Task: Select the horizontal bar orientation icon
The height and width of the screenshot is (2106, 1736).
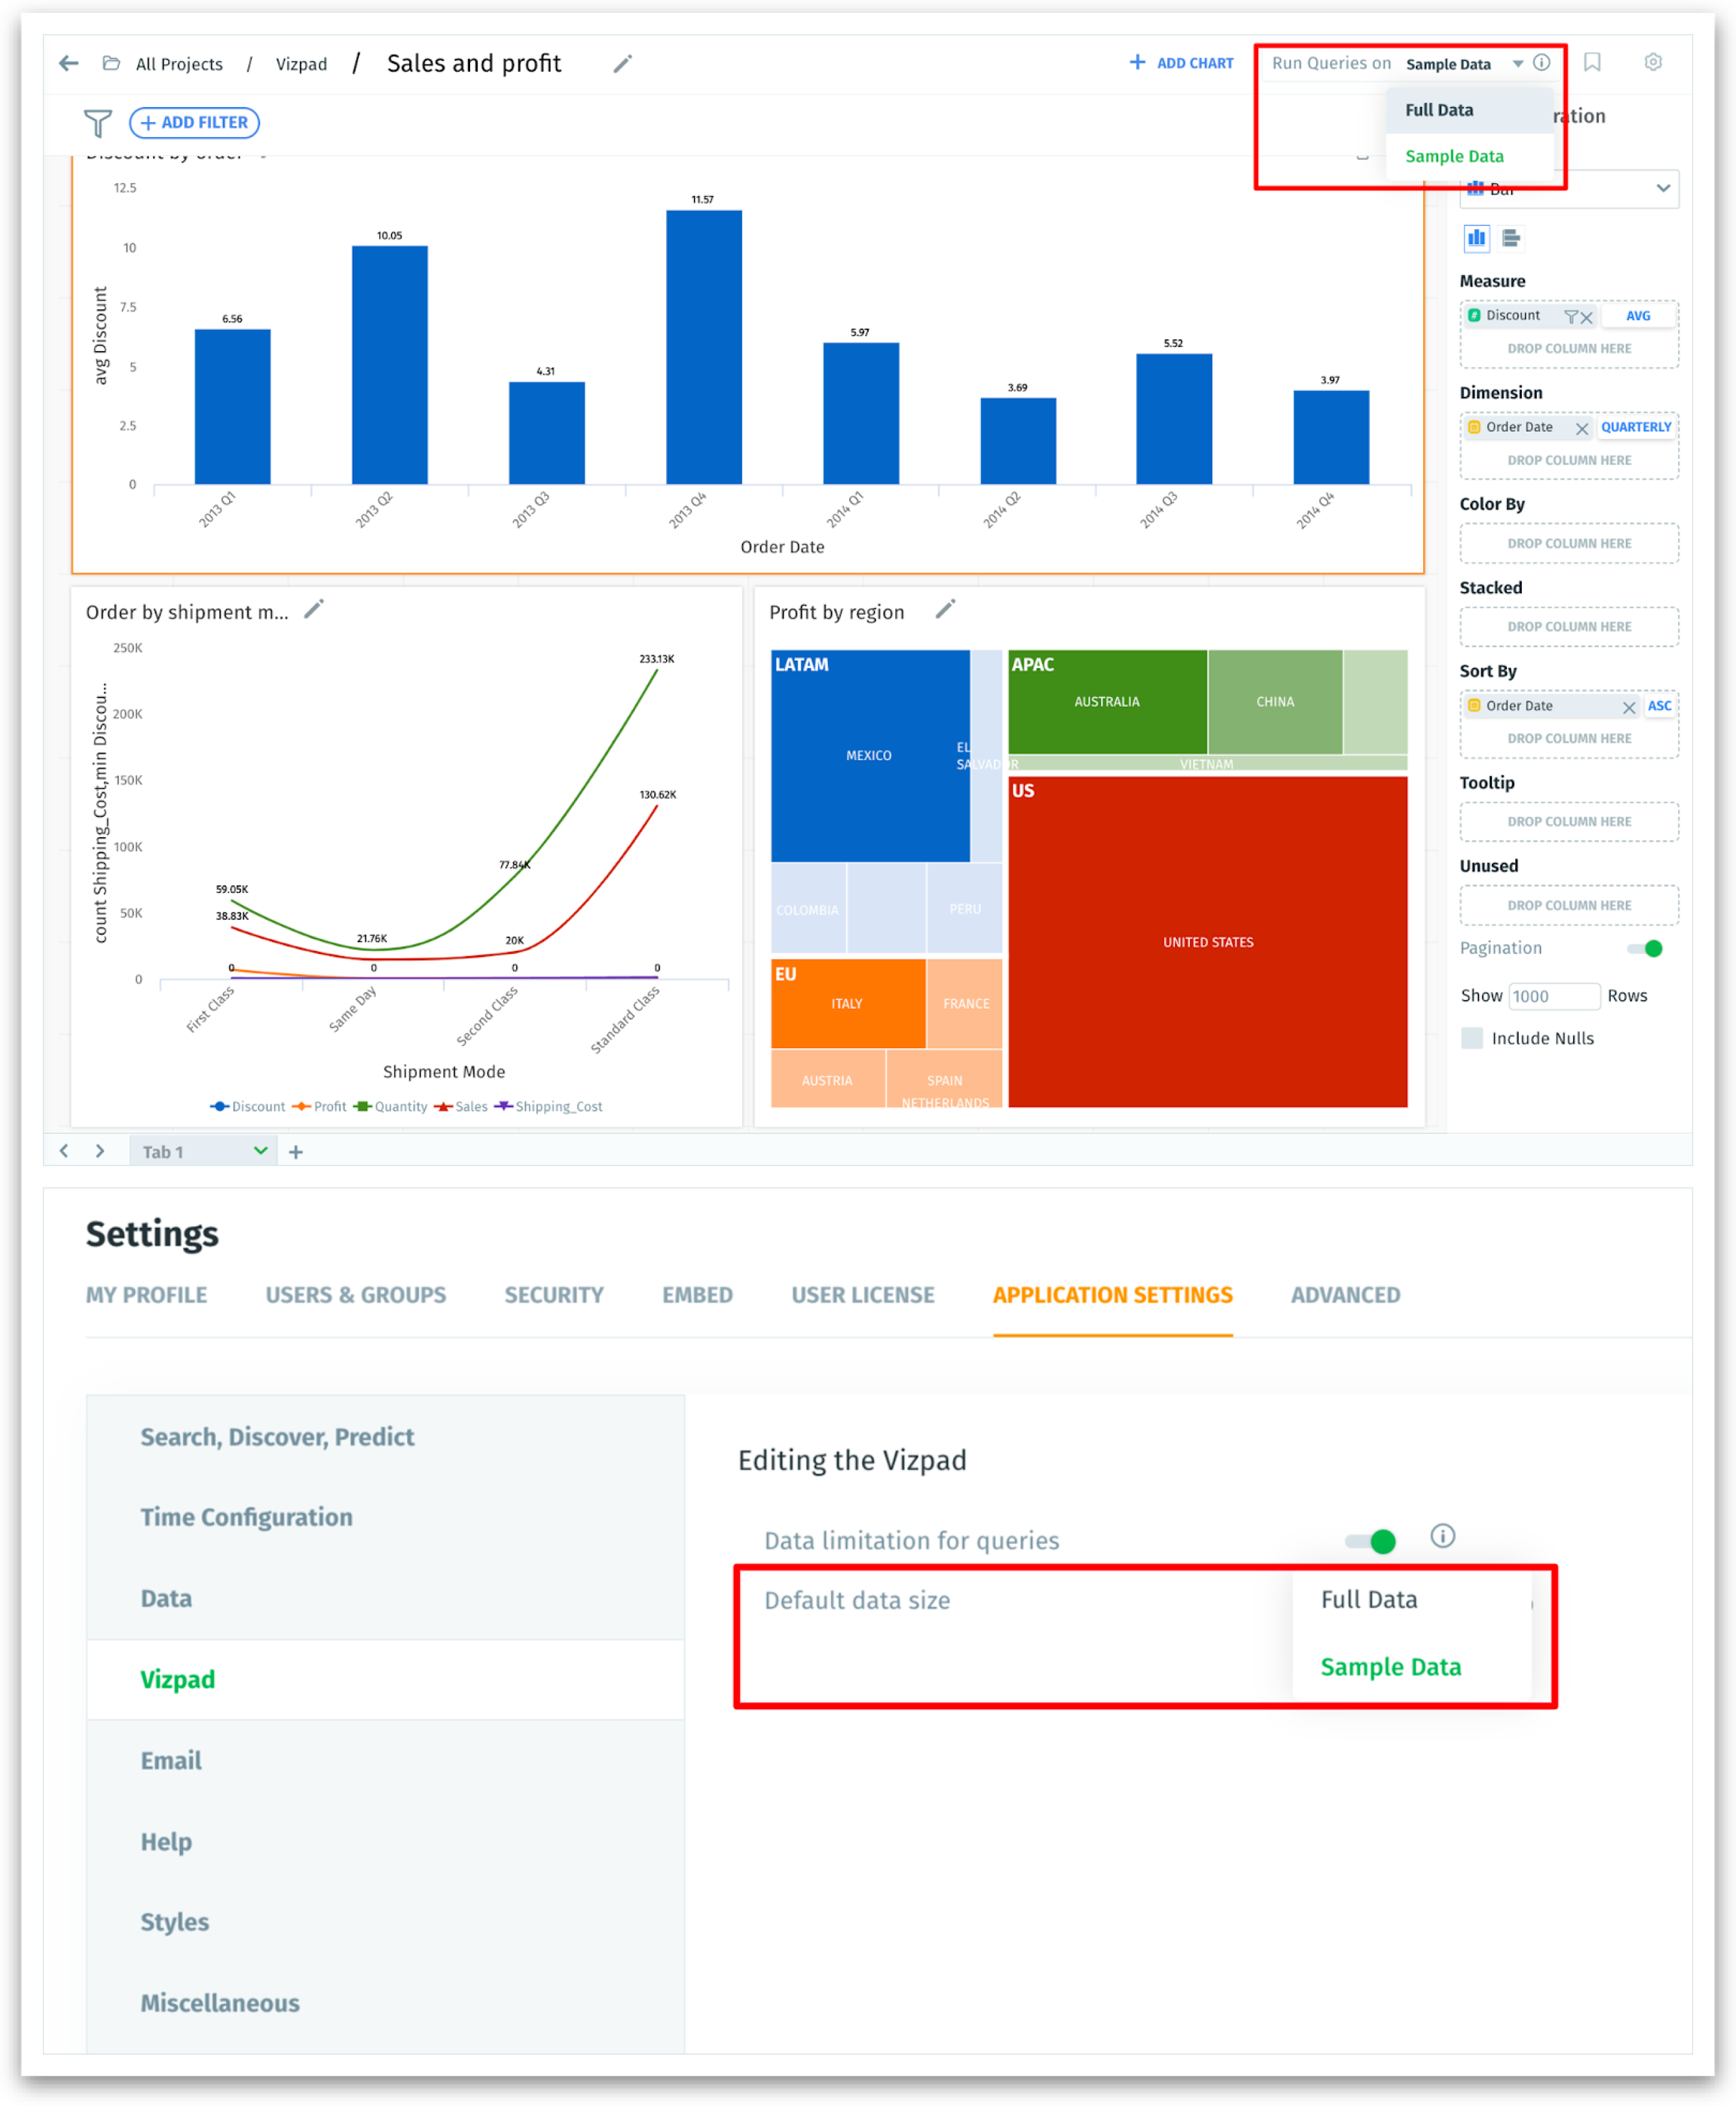Action: coord(1510,239)
